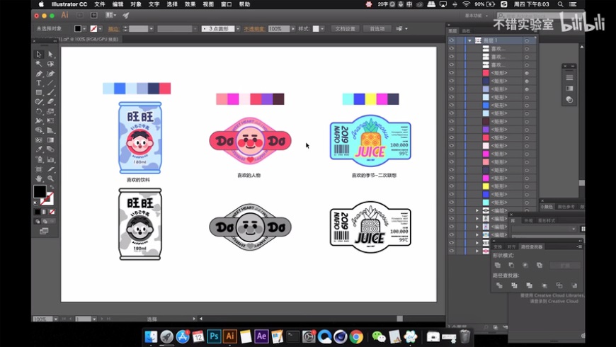Switch to the 画板 tab
Image resolution: width=616 pixels, height=347 pixels.
[466, 31]
